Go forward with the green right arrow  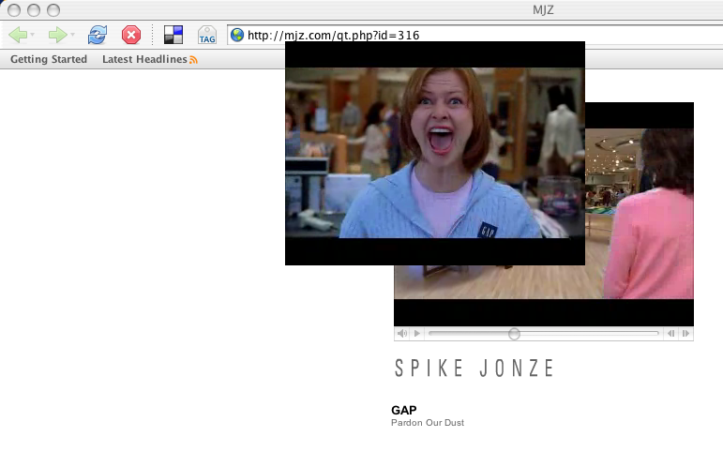[x=57, y=35]
